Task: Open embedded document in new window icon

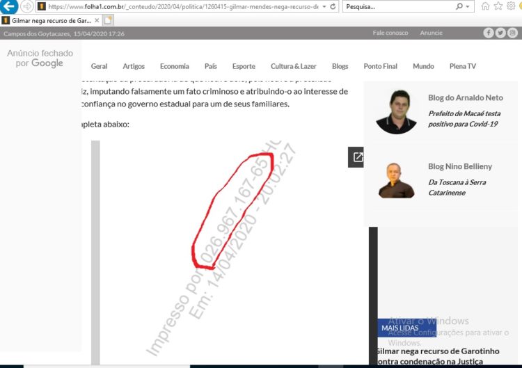Action: (356, 157)
